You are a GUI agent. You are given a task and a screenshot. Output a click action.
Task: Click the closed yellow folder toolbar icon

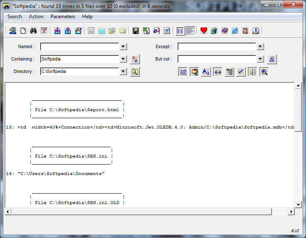point(122,31)
